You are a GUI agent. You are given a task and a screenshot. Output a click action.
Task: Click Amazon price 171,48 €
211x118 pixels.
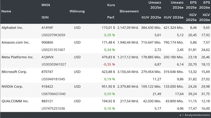(108, 43)
